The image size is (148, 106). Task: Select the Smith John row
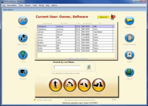[76, 51]
